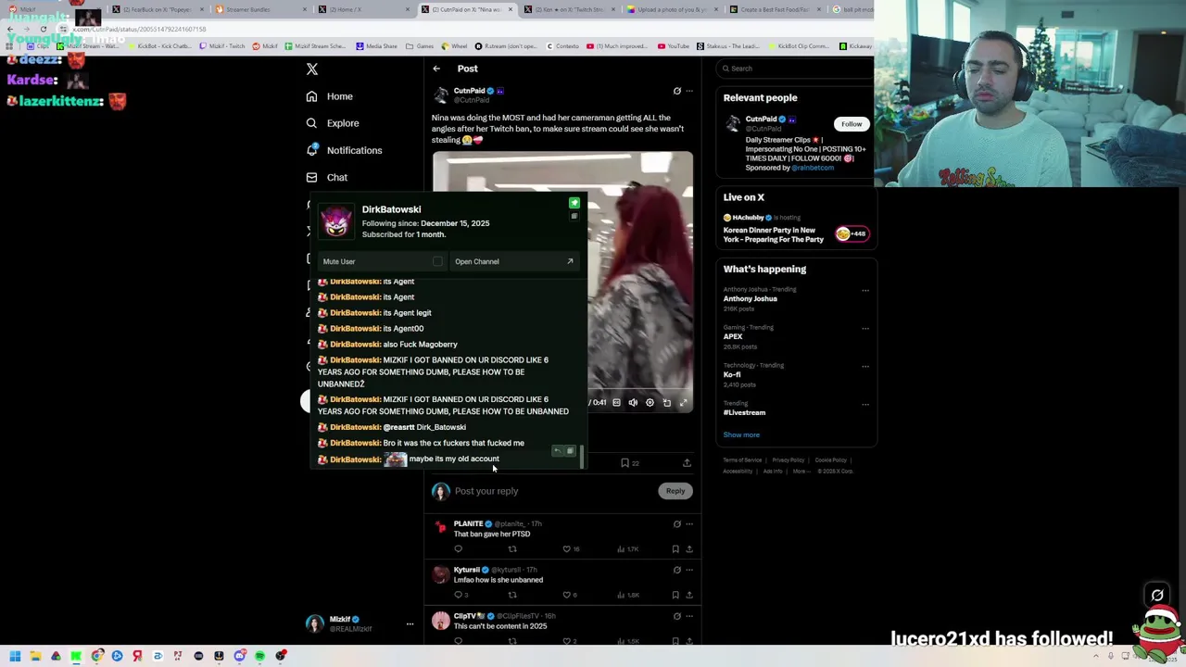Open more options on PLANITE's reply

tap(688, 524)
